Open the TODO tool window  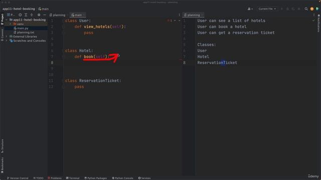[x=38, y=178]
